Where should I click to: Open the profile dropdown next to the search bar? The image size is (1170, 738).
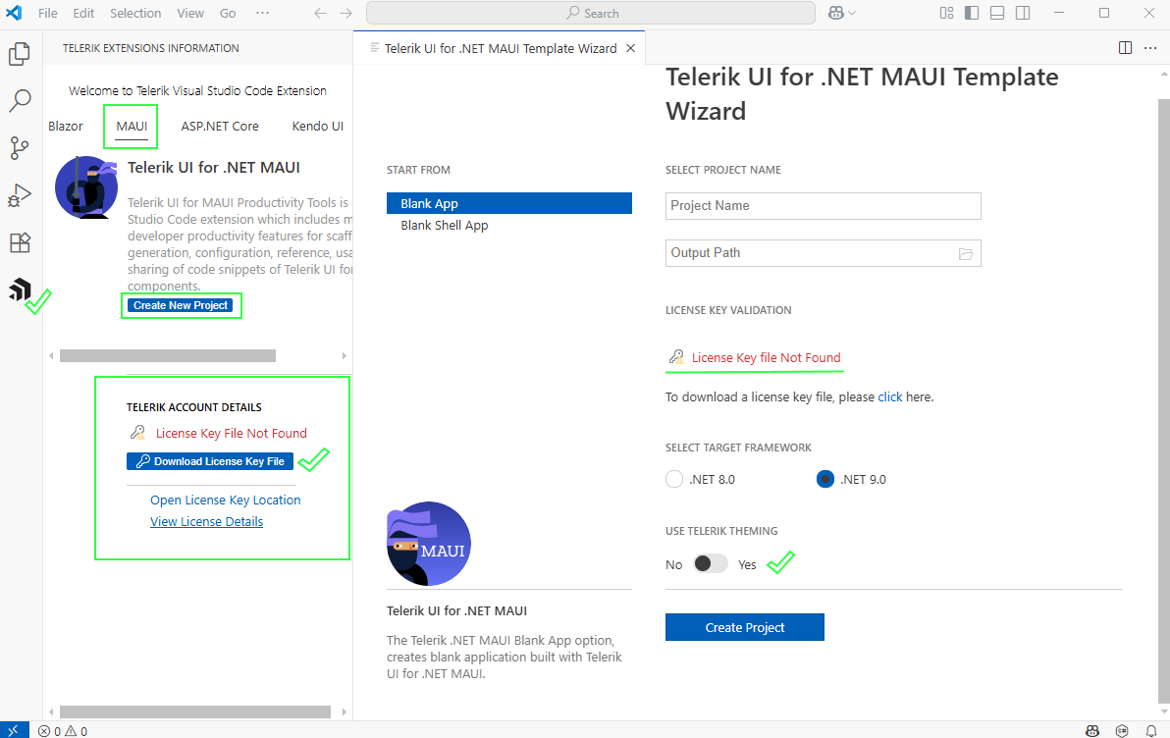pyautogui.click(x=841, y=13)
